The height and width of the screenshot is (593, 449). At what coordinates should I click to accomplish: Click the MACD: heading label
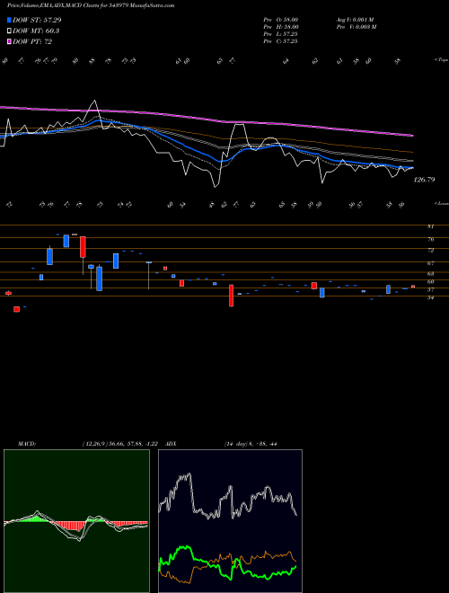pyautogui.click(x=27, y=444)
